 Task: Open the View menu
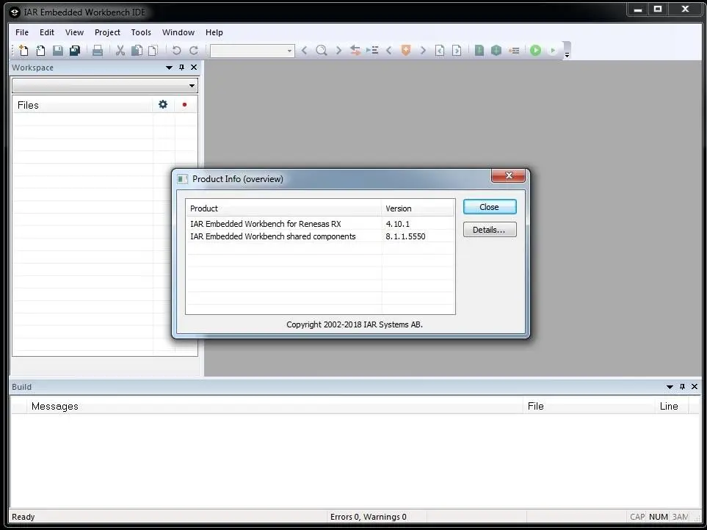pos(74,32)
